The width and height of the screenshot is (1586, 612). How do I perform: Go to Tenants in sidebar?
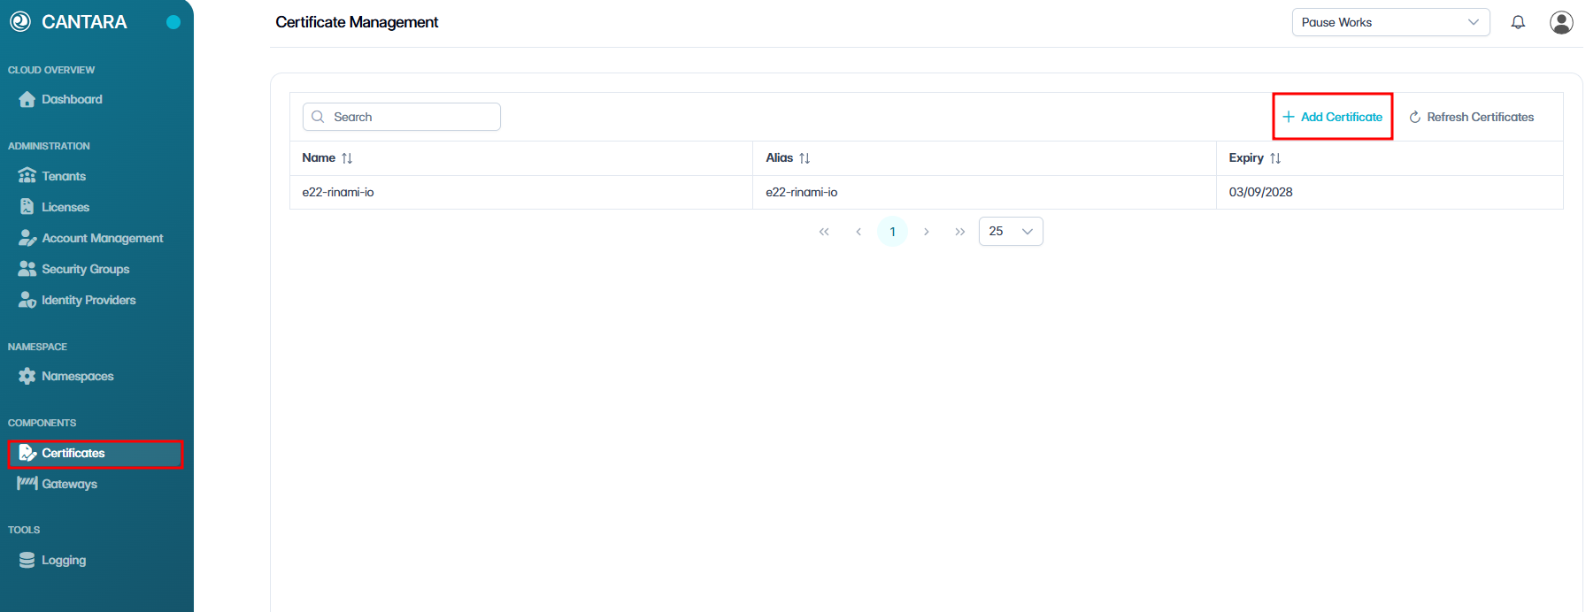tap(64, 176)
